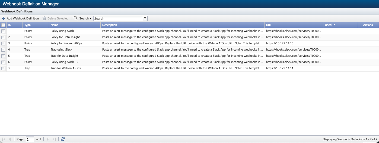Go to next page arrow
The width and height of the screenshot is (379, 143).
click(48, 139)
